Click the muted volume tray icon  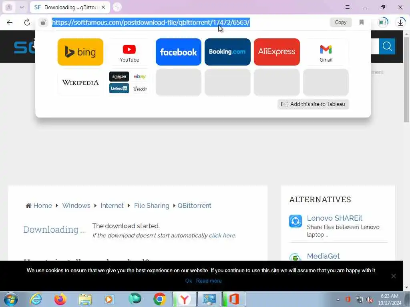click(x=370, y=300)
